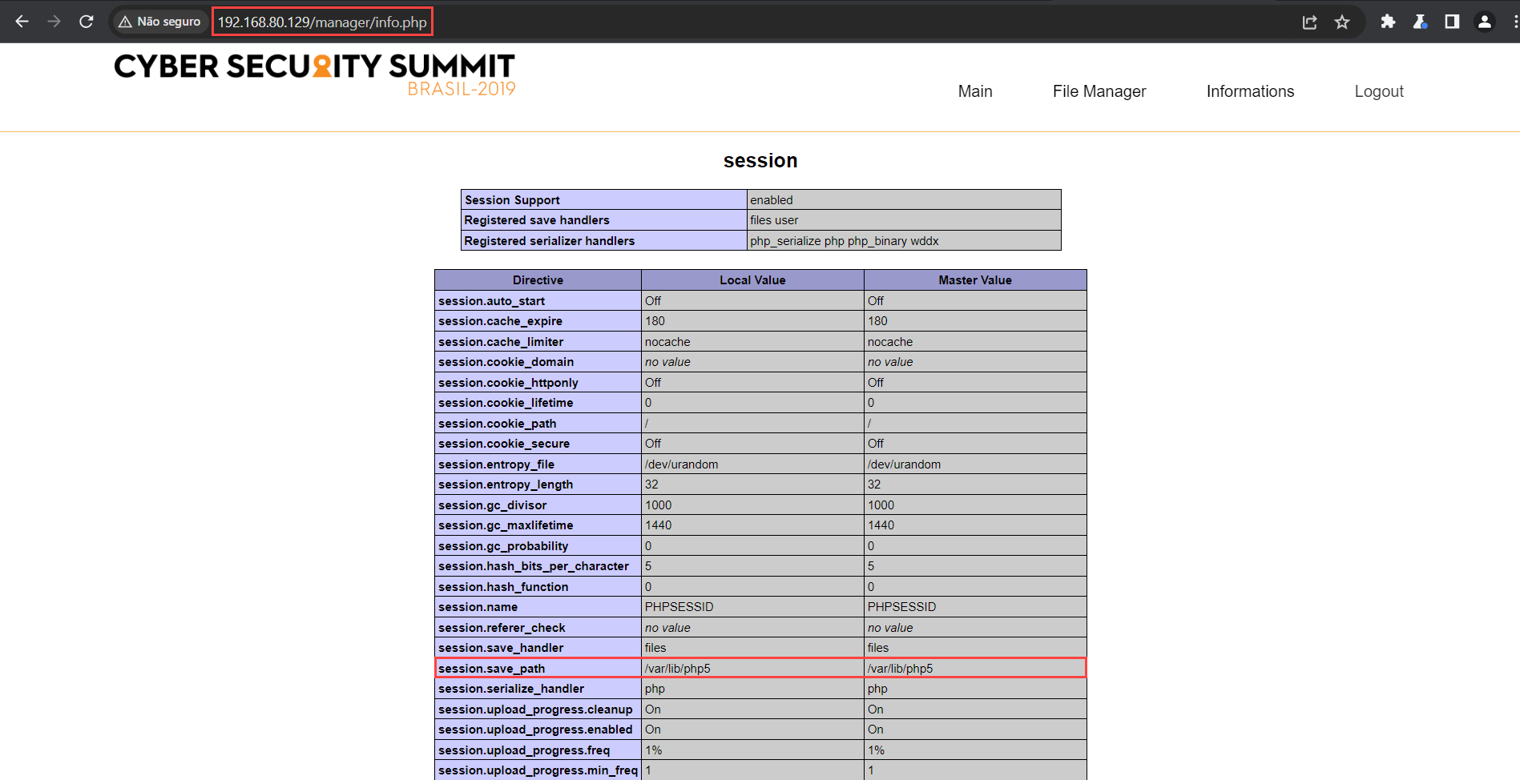Click the /var/lib/php5 local value cell
This screenshot has width=1520, height=780.
click(752, 668)
